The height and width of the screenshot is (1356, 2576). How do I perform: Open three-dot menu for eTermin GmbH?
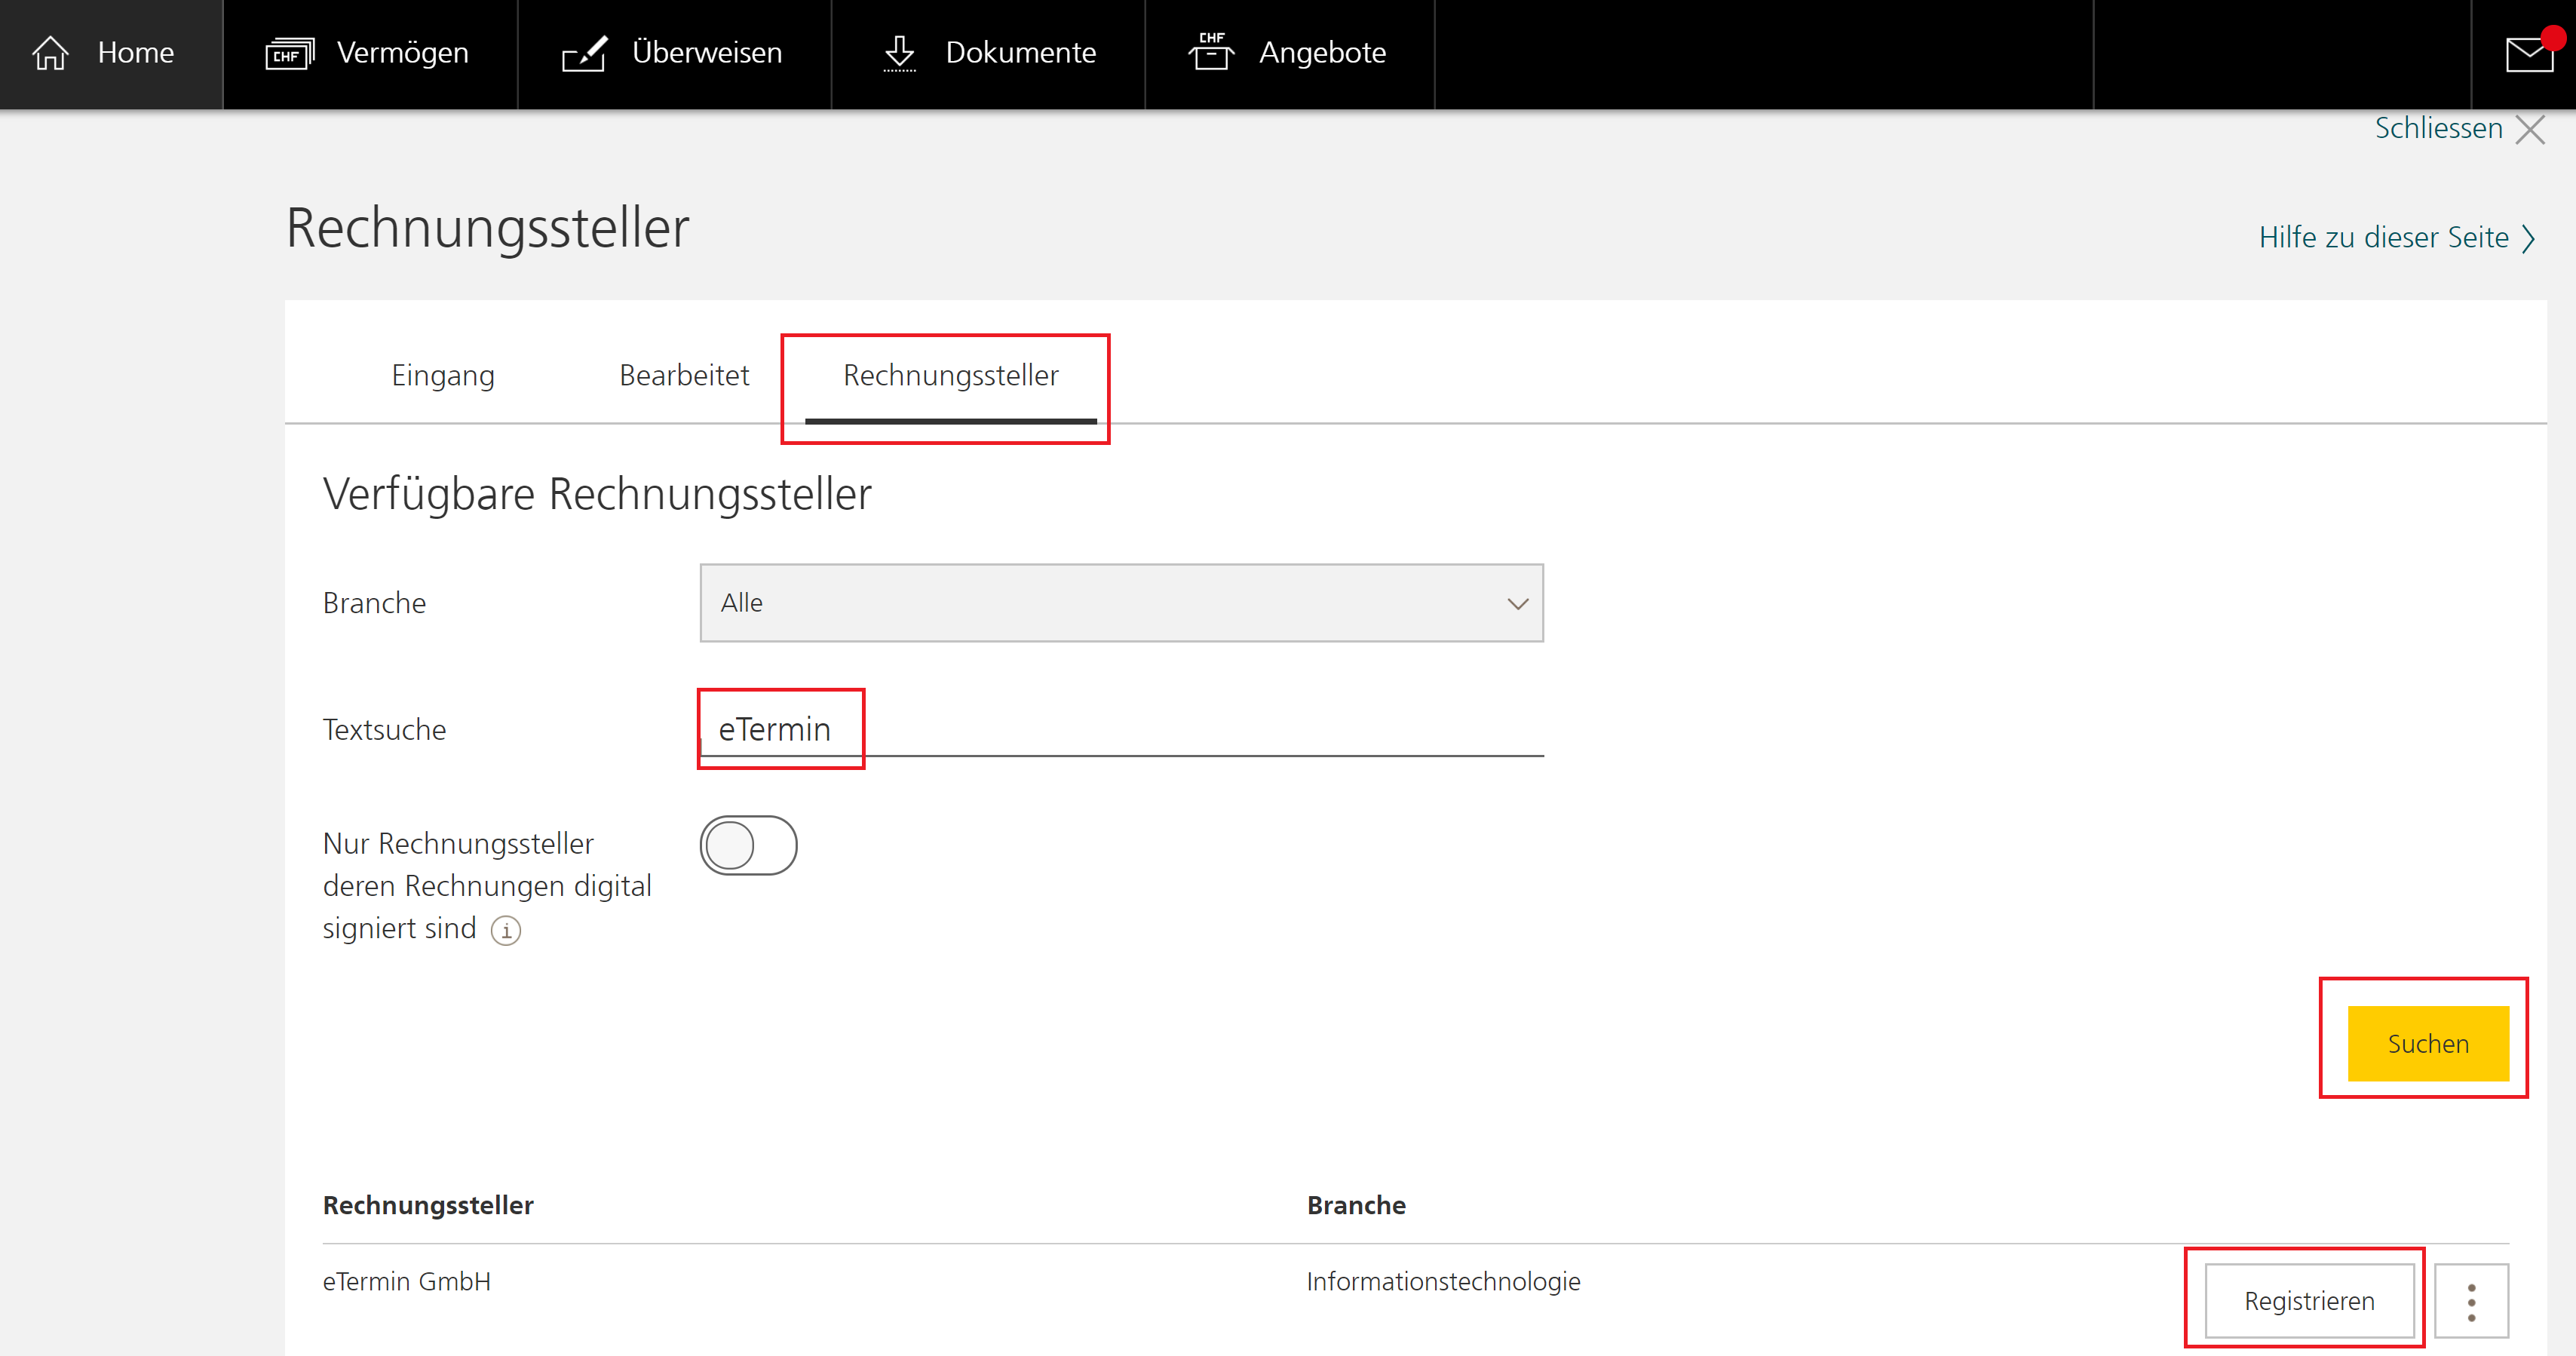[x=2471, y=1302]
